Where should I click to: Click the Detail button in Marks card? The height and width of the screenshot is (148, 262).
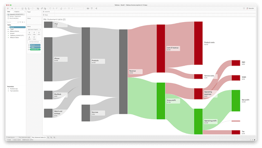click(x=29, y=38)
